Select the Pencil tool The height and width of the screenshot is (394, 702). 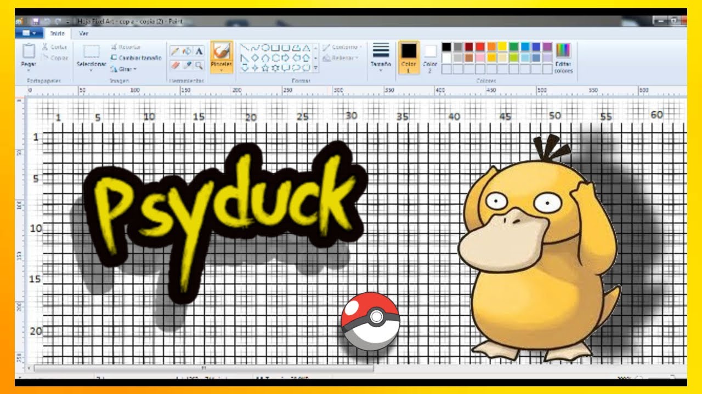[x=175, y=51]
